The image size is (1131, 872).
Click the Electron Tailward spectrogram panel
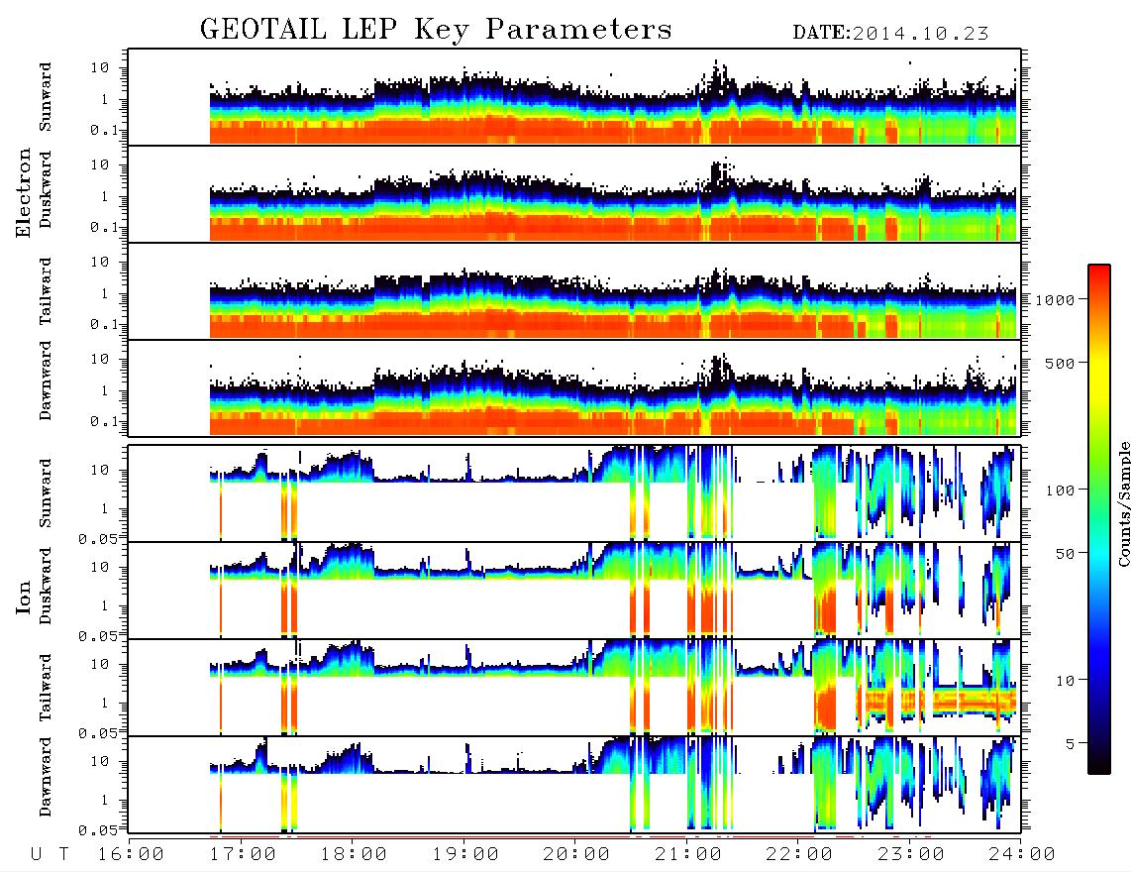pyautogui.click(x=574, y=291)
